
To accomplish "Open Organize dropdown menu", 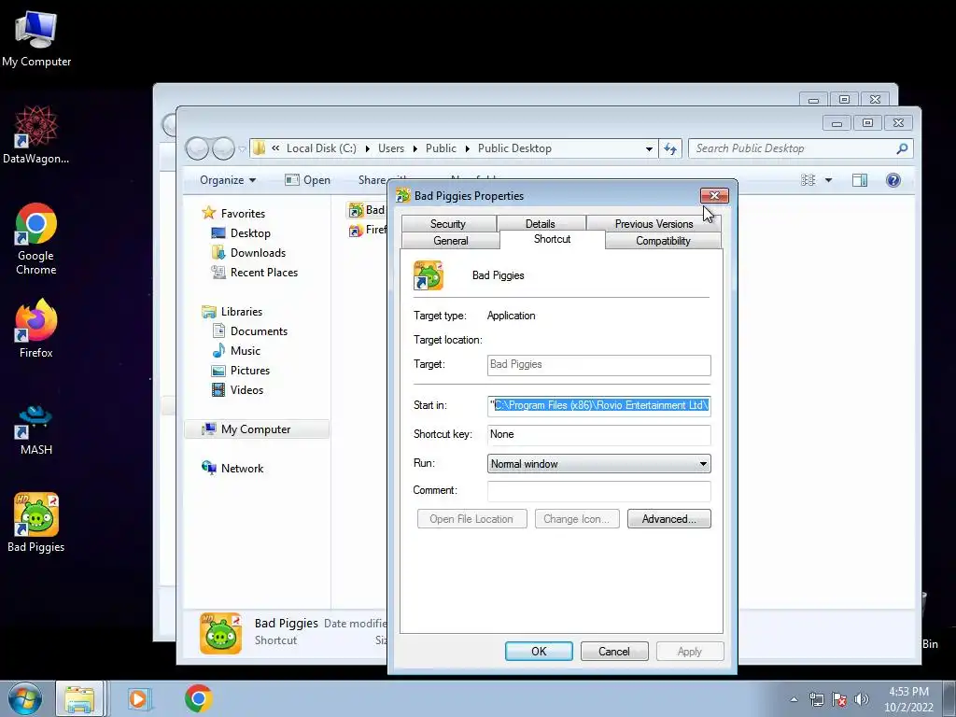I will tap(228, 180).
